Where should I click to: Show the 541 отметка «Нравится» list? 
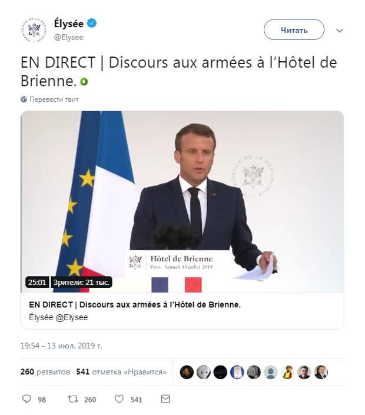coord(121,372)
